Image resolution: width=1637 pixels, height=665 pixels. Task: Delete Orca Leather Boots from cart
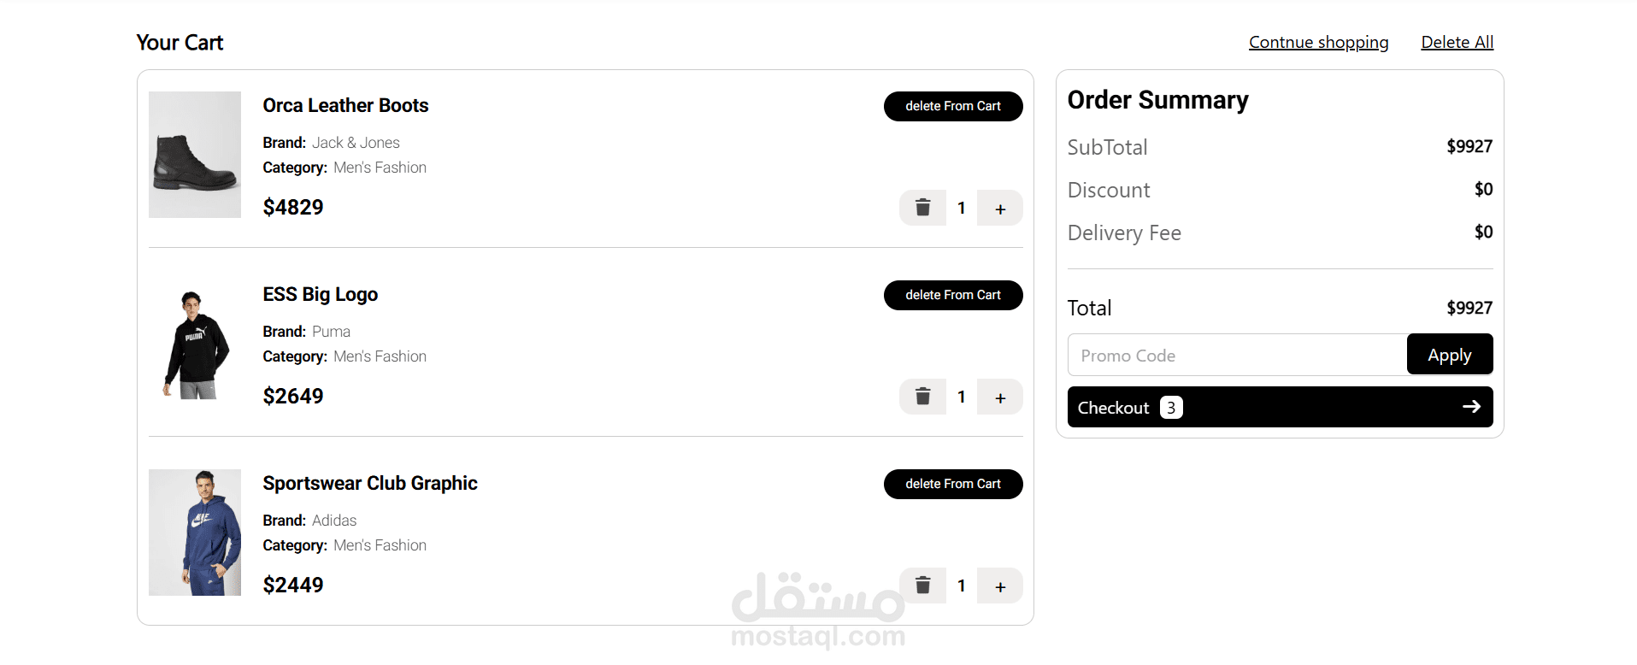[953, 106]
